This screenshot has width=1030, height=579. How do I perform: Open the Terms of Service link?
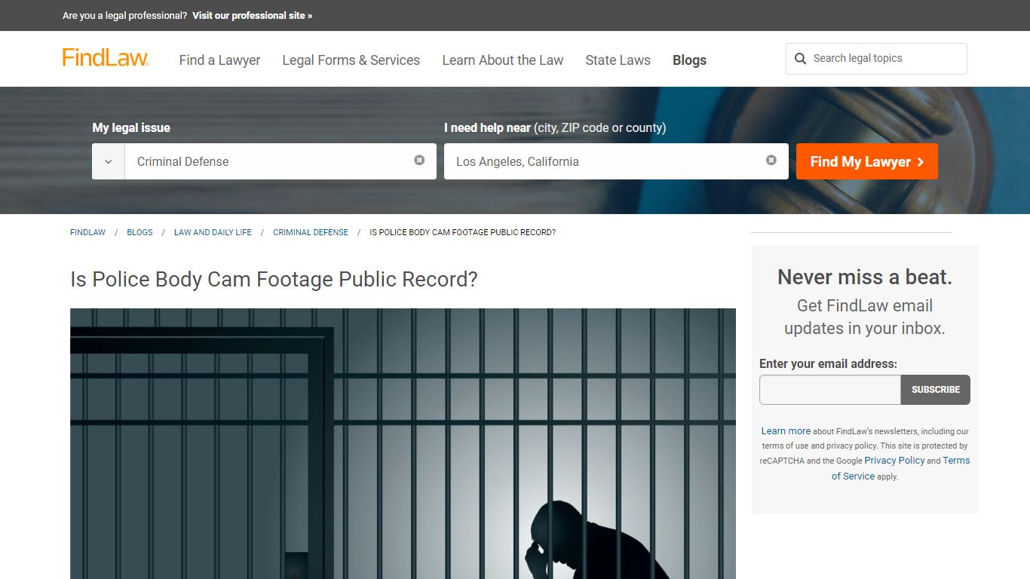coord(900,468)
